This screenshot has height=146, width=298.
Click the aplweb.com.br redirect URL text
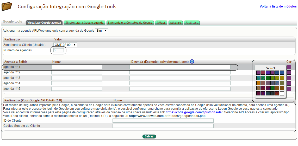tap(167, 116)
